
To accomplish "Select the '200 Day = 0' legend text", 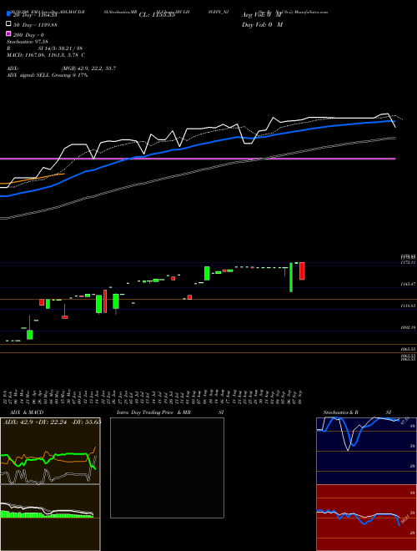I will 29,35.
